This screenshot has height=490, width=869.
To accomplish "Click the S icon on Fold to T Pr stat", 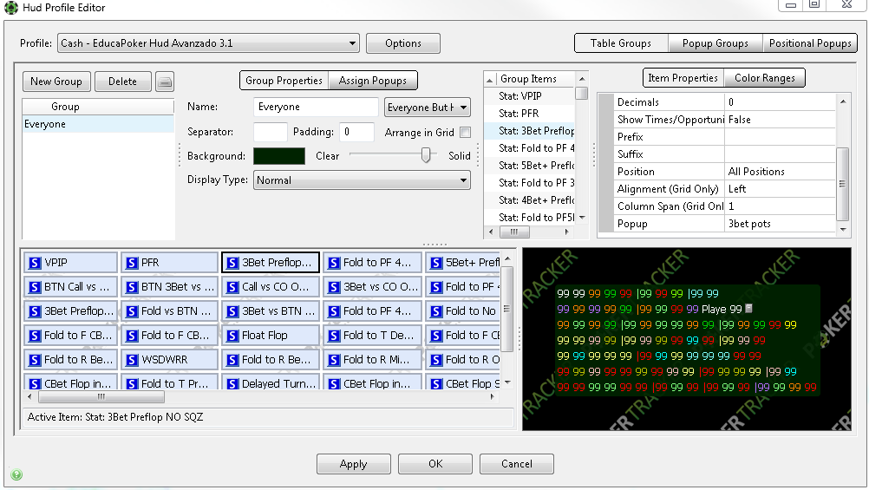I will click(132, 383).
